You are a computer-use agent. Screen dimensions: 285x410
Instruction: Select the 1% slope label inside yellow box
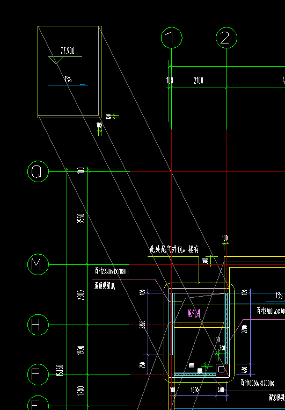pos(68,79)
